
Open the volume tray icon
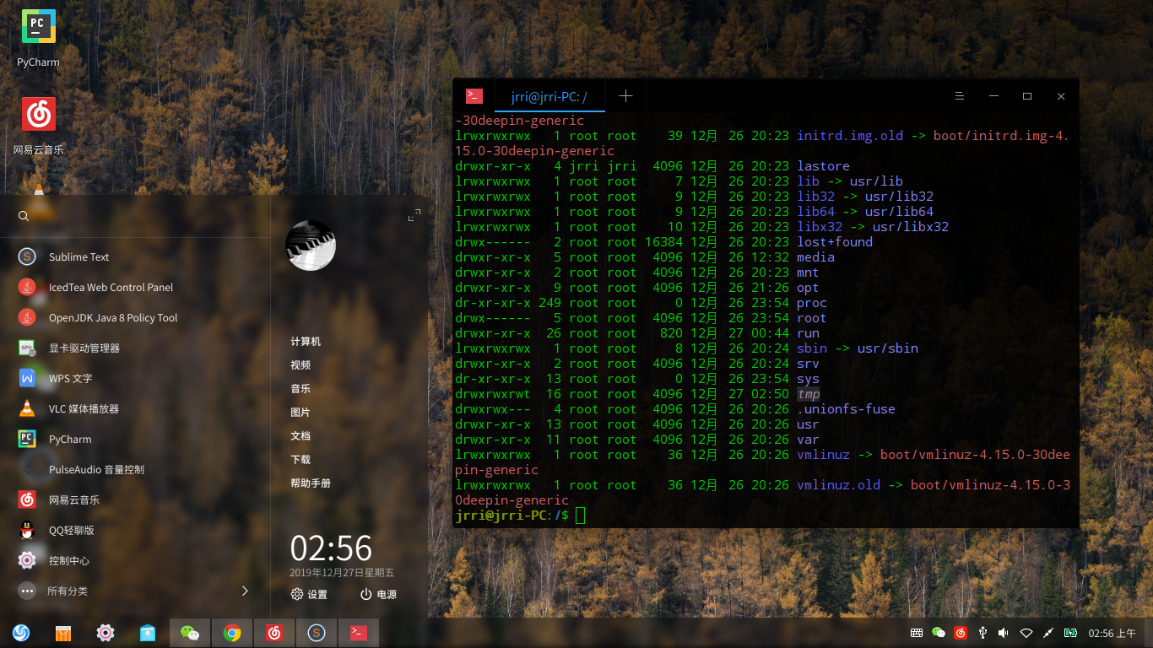pyautogui.click(x=1004, y=633)
